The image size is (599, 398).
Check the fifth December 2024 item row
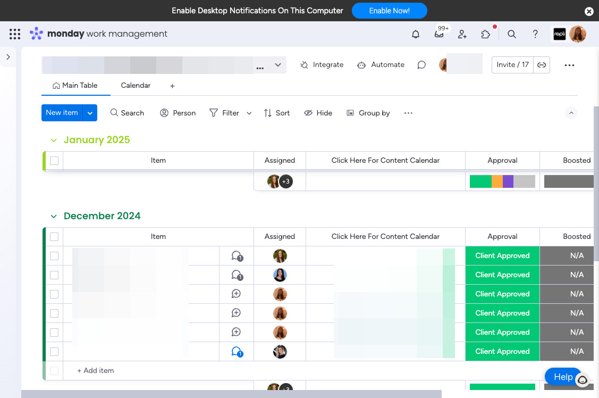[x=54, y=332]
